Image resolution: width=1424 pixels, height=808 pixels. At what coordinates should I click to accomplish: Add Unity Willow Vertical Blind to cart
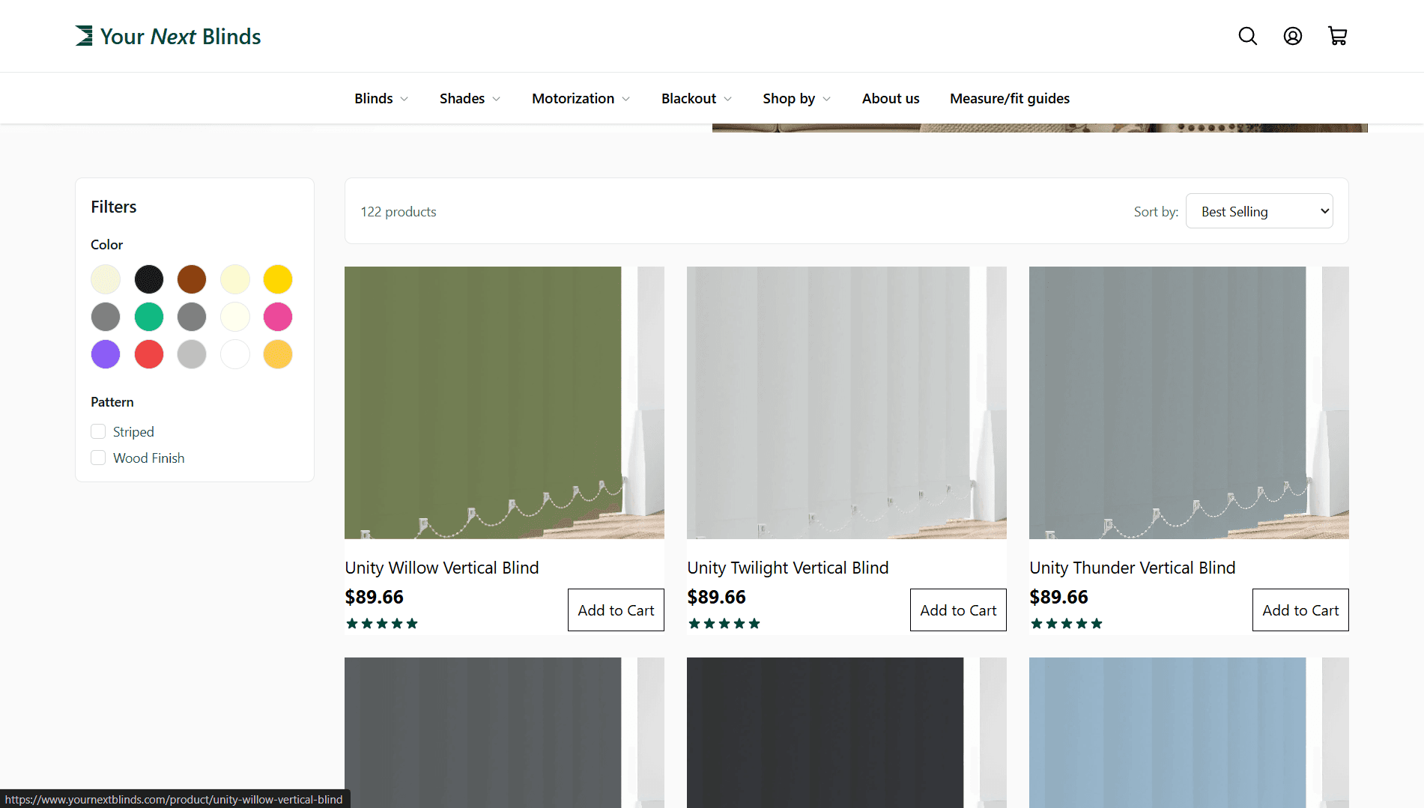click(616, 610)
